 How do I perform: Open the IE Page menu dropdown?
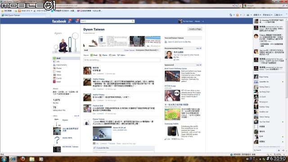pyautogui.click(x=257, y=15)
